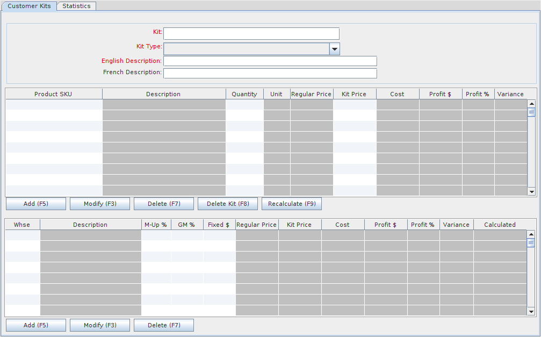The image size is (541, 337).
Task: Click the Recalculate (F9) button
Action: [291, 204]
